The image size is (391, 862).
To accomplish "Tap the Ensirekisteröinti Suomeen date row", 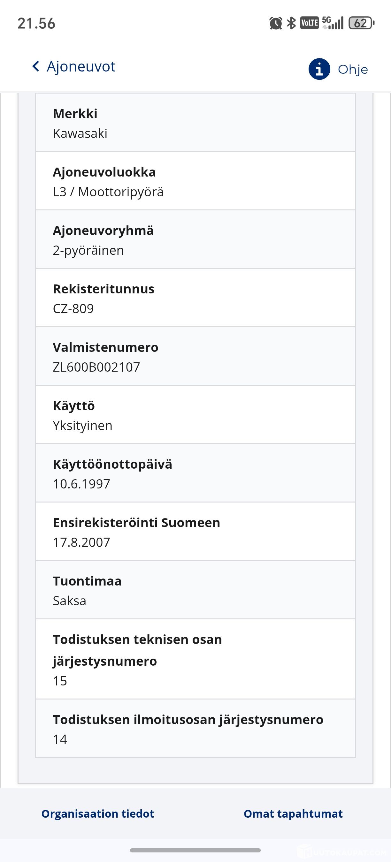I will (x=195, y=532).
